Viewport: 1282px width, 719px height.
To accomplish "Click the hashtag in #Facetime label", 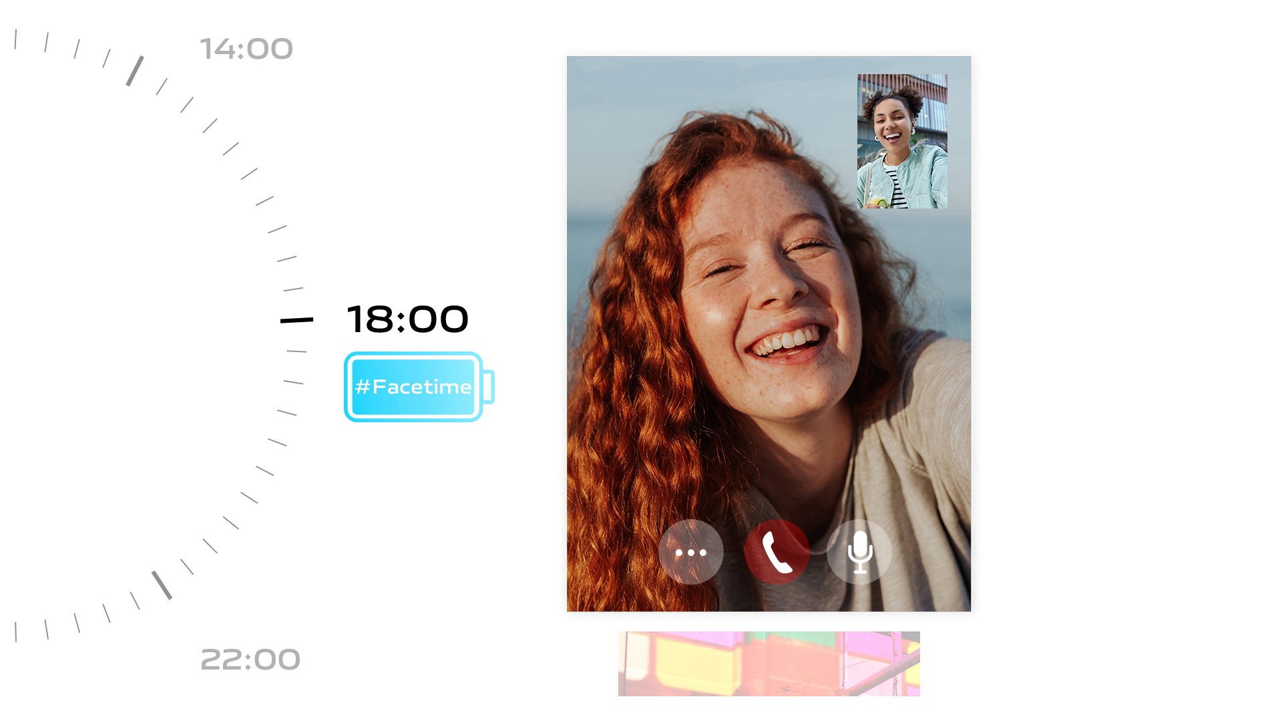I will [363, 387].
